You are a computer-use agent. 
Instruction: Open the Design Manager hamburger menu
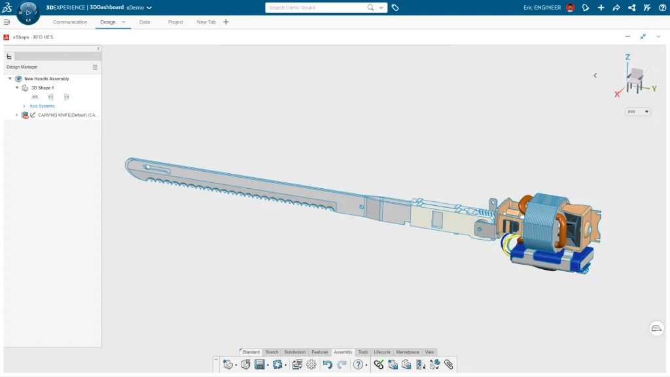coord(95,67)
